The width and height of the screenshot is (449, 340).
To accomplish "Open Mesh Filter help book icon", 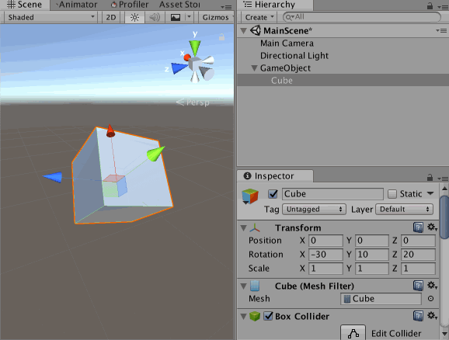I will tap(418, 286).
